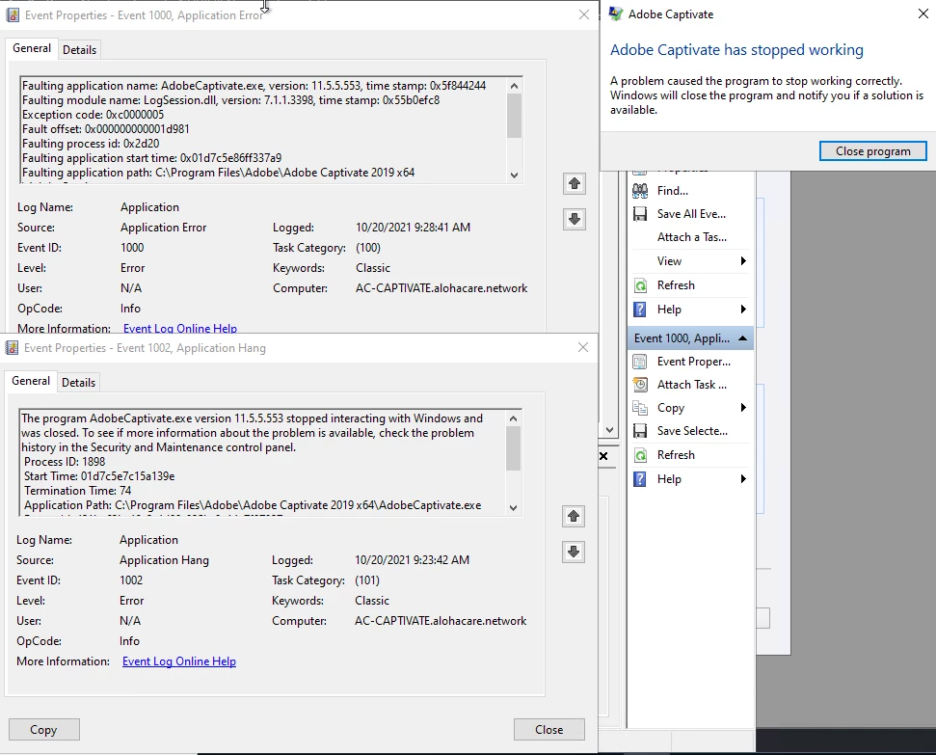Choose Find... in the Actions pane
This screenshot has height=755, width=936.
[672, 191]
